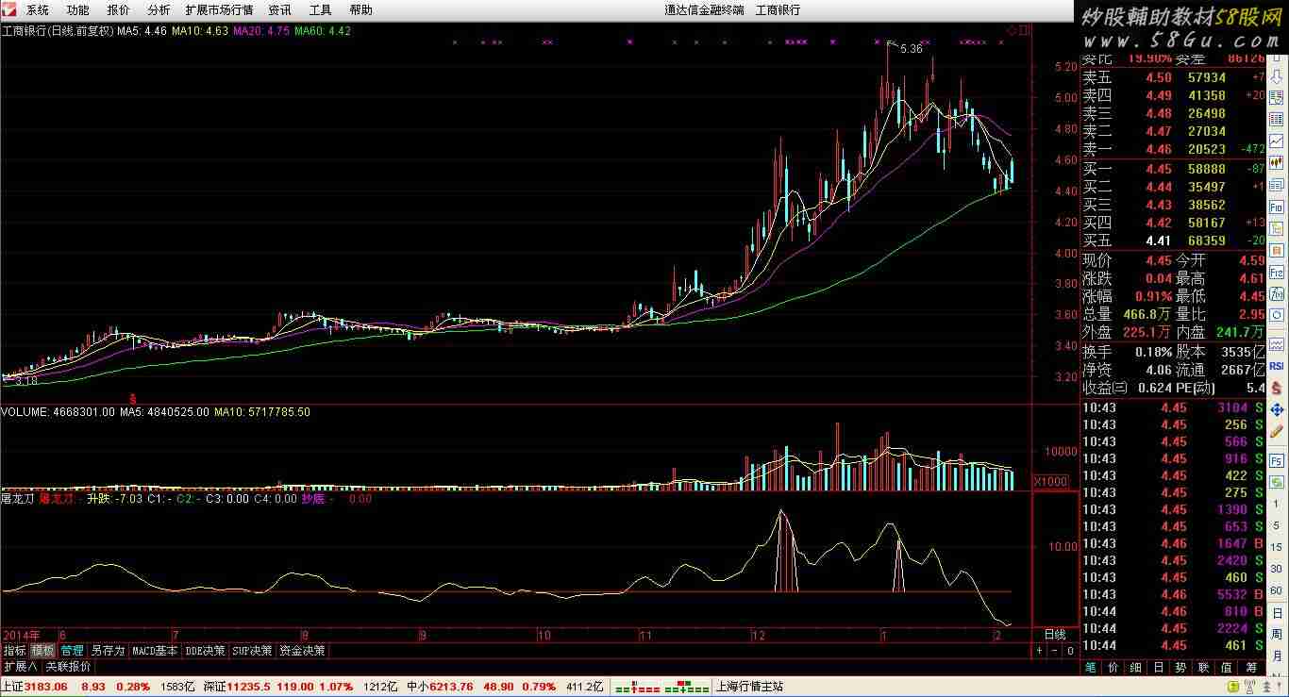
Task: Click the 日线 label below indicator panel
Action: (1054, 634)
